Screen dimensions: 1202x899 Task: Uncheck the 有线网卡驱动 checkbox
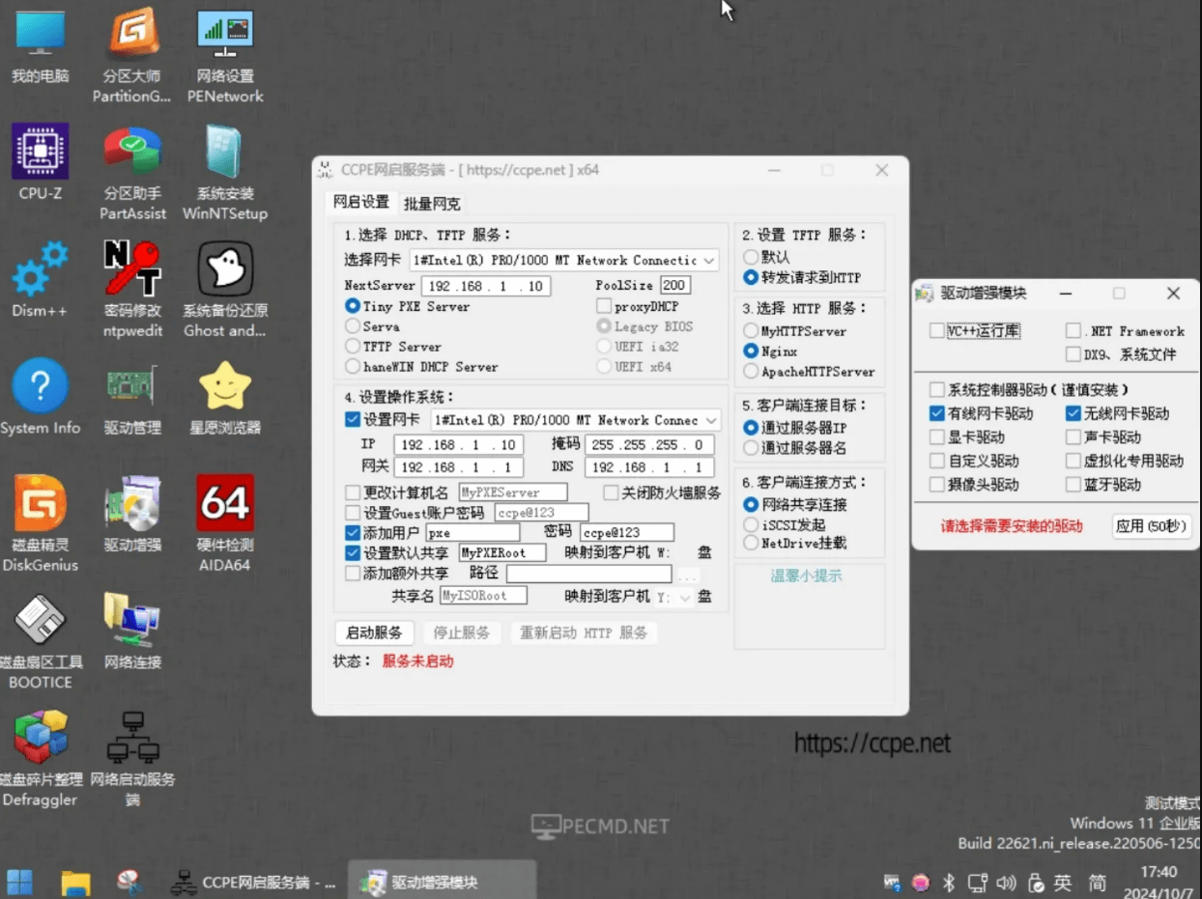(x=936, y=413)
